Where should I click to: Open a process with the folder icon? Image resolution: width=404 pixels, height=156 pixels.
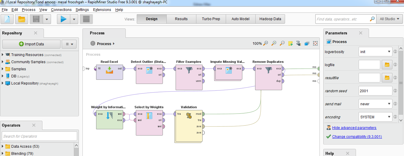click(x=22, y=19)
